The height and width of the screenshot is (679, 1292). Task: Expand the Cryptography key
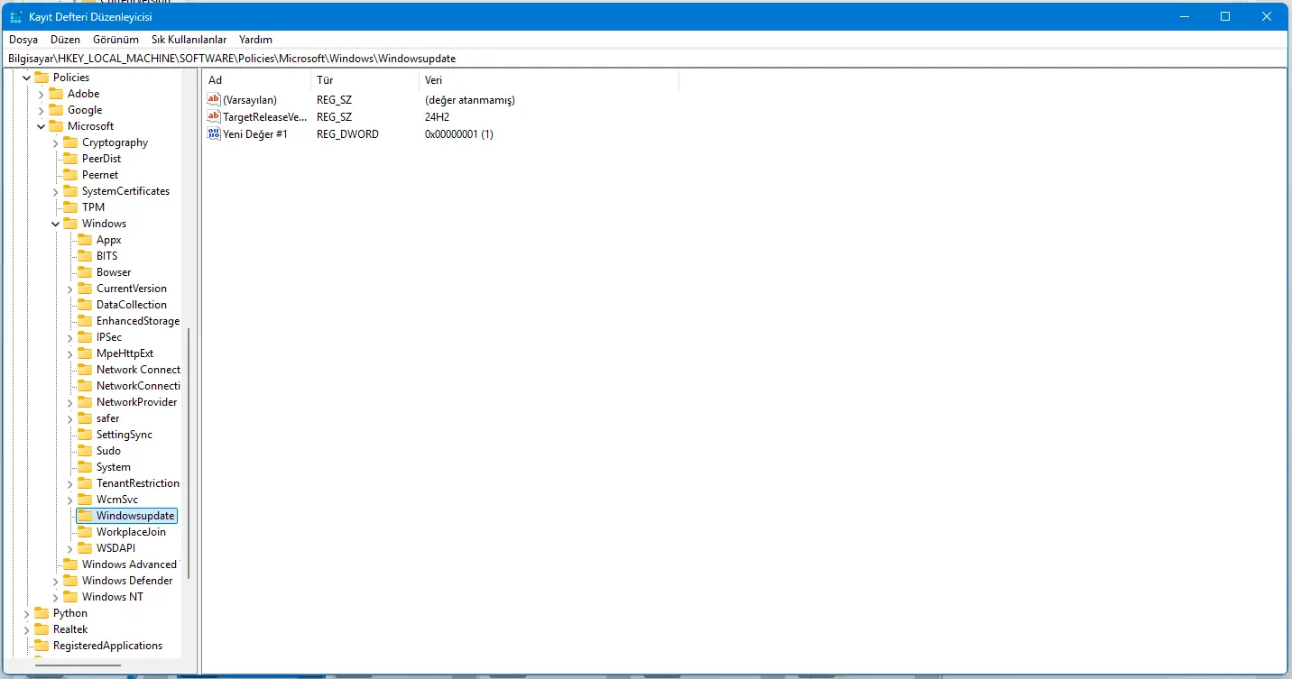56,142
